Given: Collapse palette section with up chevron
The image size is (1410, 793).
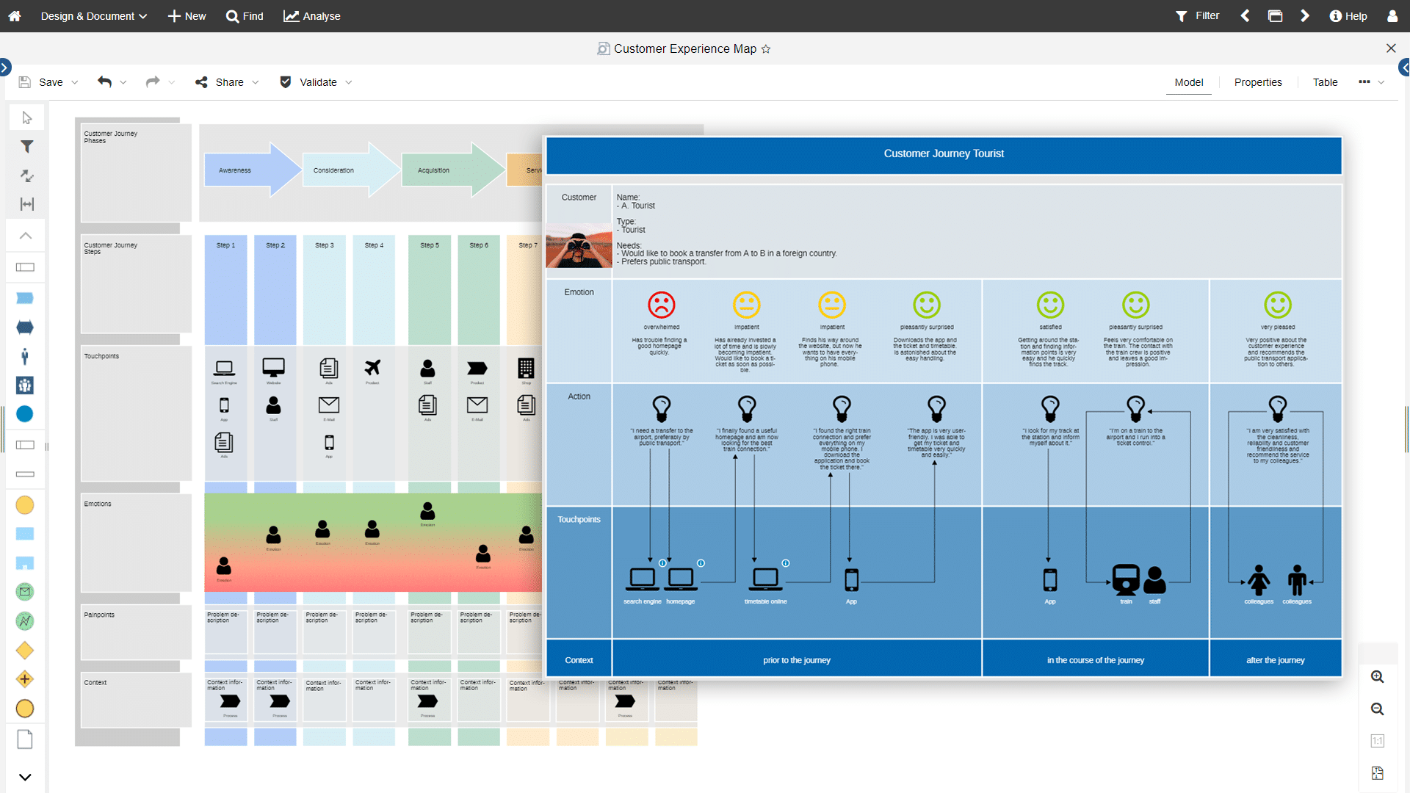Looking at the screenshot, I should [x=26, y=236].
